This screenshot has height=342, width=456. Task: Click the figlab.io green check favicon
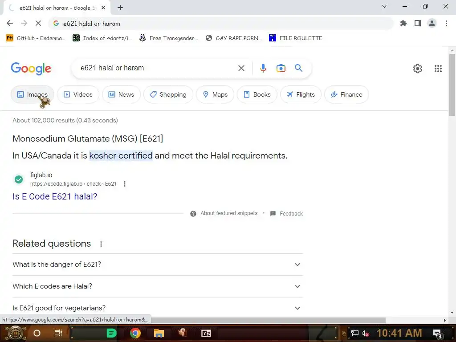(19, 179)
